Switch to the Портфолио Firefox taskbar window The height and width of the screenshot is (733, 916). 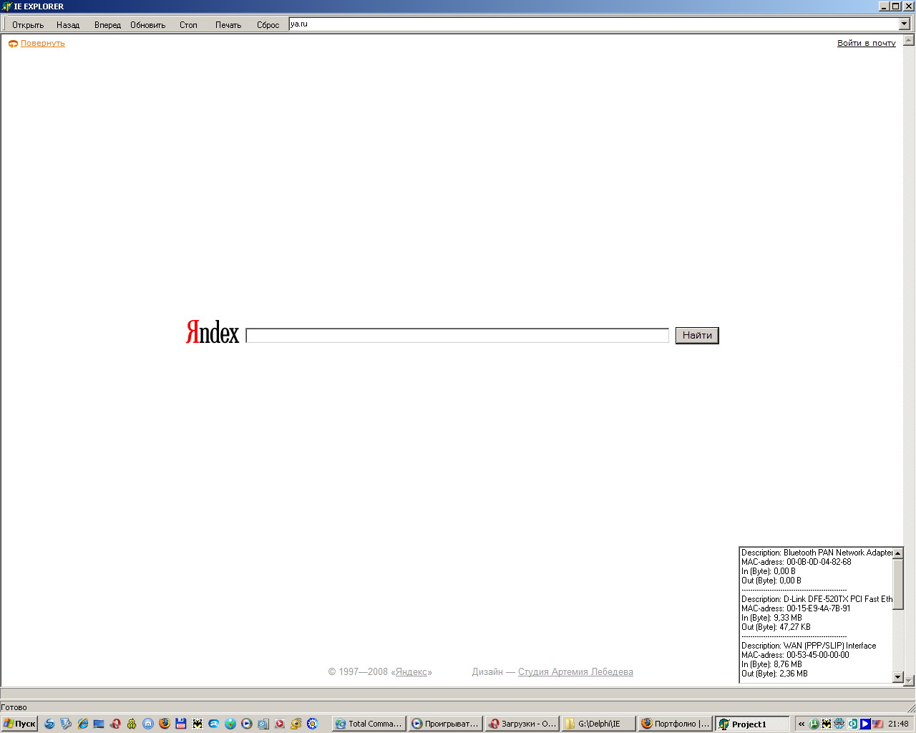(x=676, y=724)
